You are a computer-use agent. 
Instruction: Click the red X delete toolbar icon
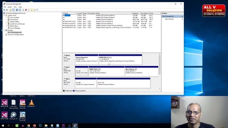pos(26,10)
